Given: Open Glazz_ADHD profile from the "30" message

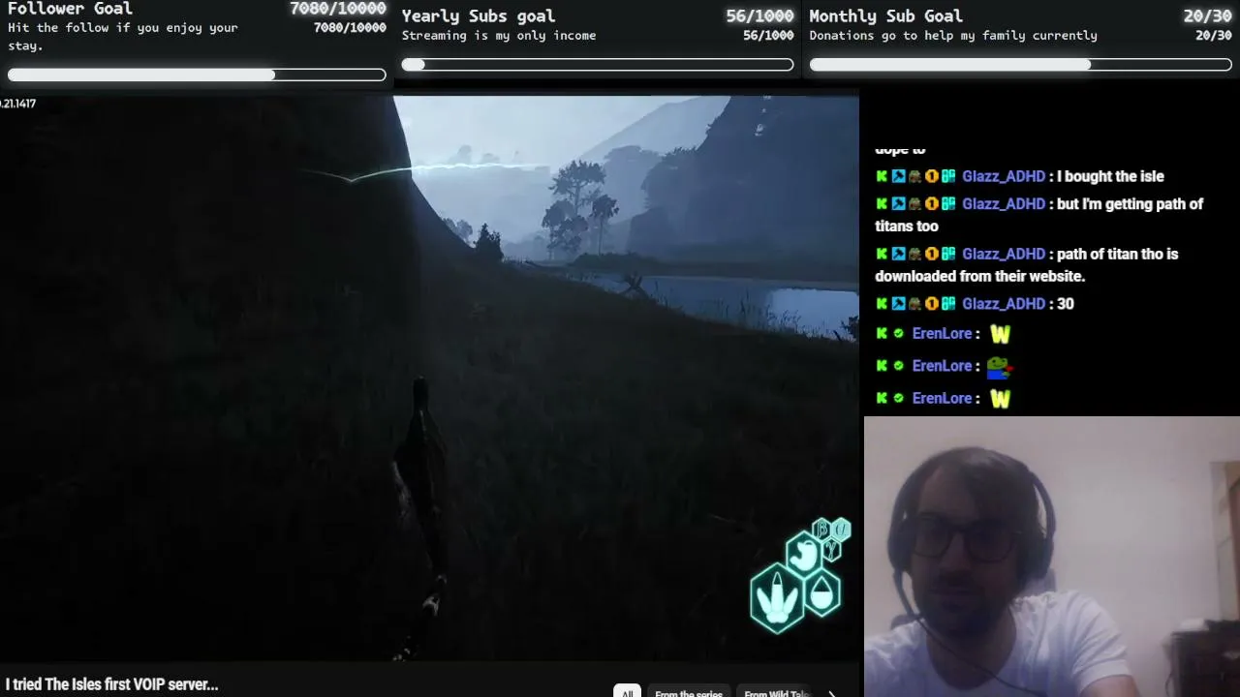Looking at the screenshot, I should click(x=1004, y=304).
